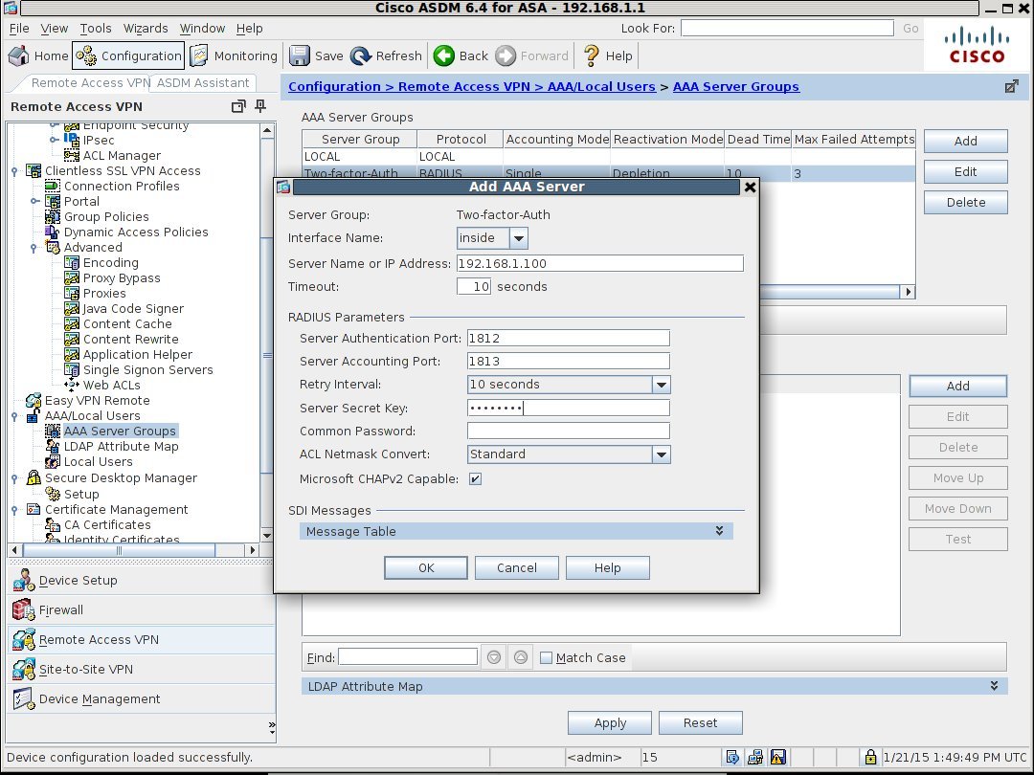Enable the Microsoft CHAPv2 Capable checkbox
Image resolution: width=1034 pixels, height=775 pixels.
click(x=475, y=478)
